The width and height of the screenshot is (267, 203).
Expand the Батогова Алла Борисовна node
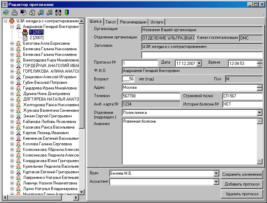pyautogui.click(x=12, y=43)
